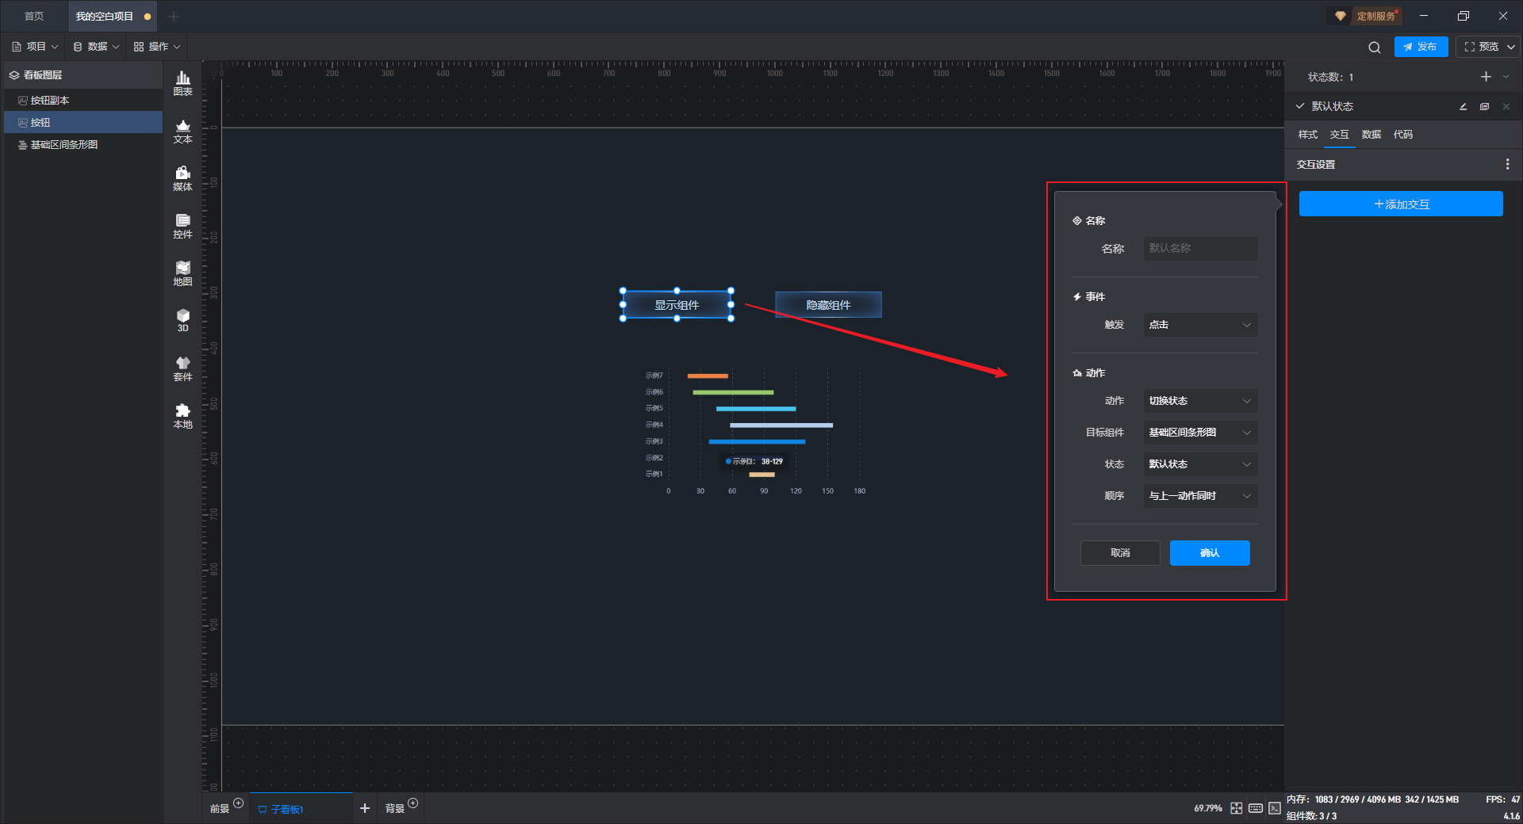Collapse the 默认状态 state section

pyautogui.click(x=1300, y=106)
